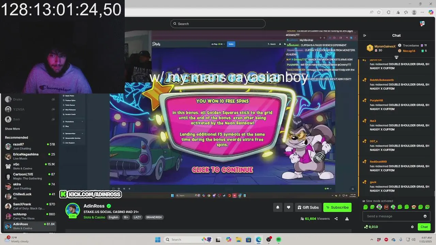The image size is (436, 245).
Task: Click CLICK TO CONTINUE in the game
Action: click(x=222, y=170)
